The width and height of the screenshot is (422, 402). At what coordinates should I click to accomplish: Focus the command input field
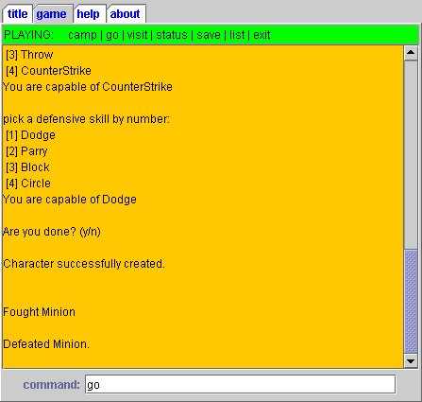coord(240,384)
